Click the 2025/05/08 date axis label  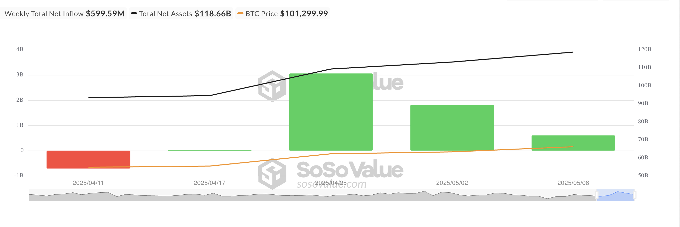[x=573, y=183]
